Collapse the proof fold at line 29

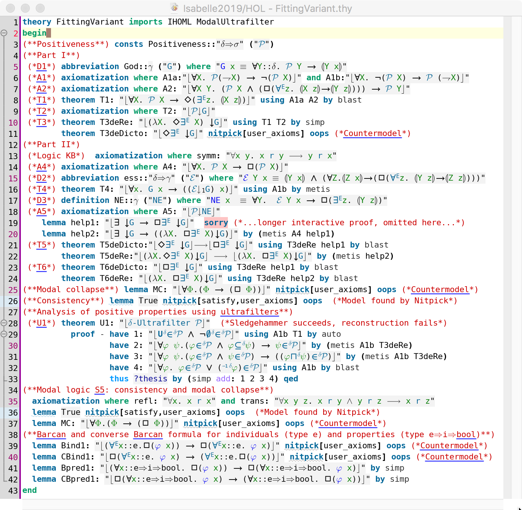[x=4, y=334]
